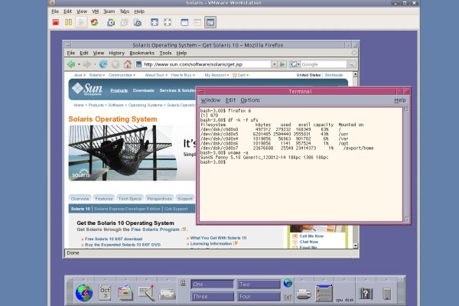Click the Firefox home icon
The width and height of the screenshot is (459, 306).
point(127,64)
